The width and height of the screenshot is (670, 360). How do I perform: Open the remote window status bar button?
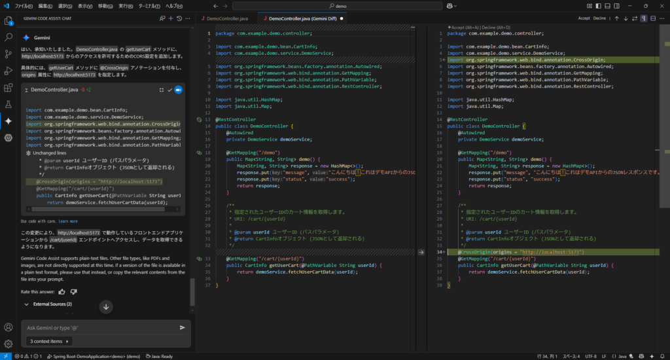click(5, 356)
